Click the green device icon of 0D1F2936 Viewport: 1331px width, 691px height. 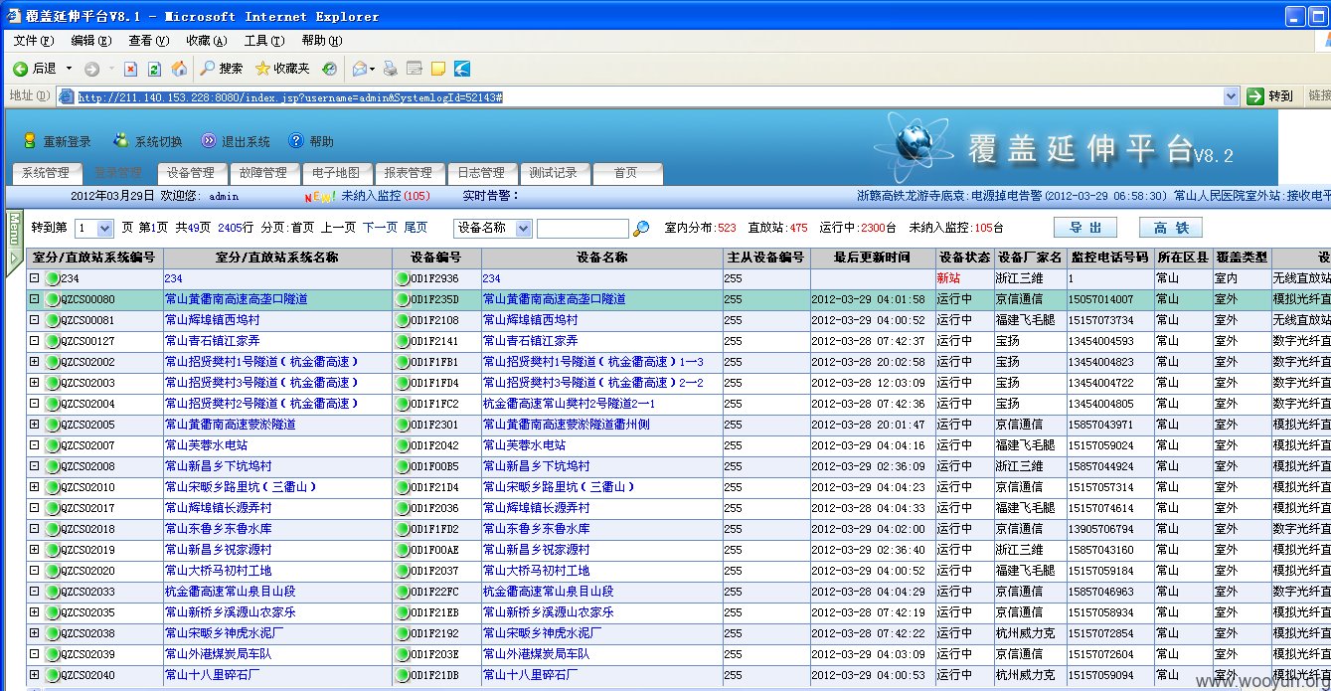(403, 278)
